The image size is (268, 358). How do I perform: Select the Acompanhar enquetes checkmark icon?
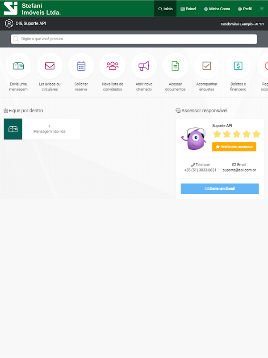[x=207, y=66]
